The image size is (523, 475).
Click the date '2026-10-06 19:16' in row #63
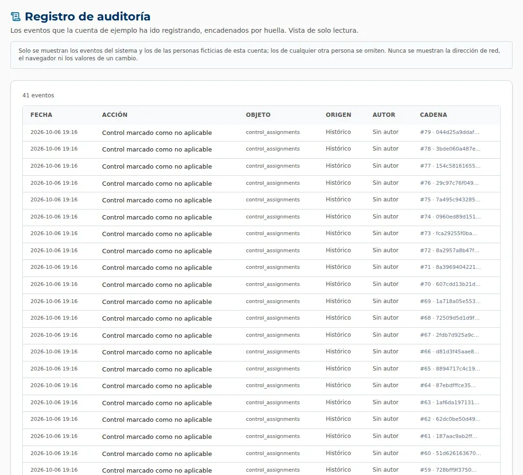(x=54, y=402)
